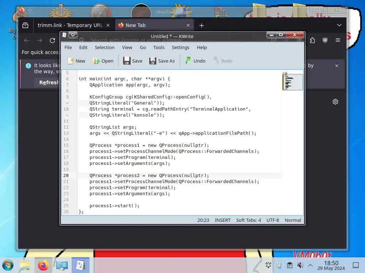This screenshot has width=365, height=273.
Task: Open the Firefox extensions puzzle icon
Action: [x=312, y=41]
